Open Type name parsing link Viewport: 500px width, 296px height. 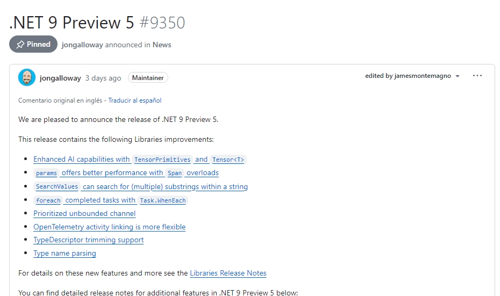[x=65, y=254]
